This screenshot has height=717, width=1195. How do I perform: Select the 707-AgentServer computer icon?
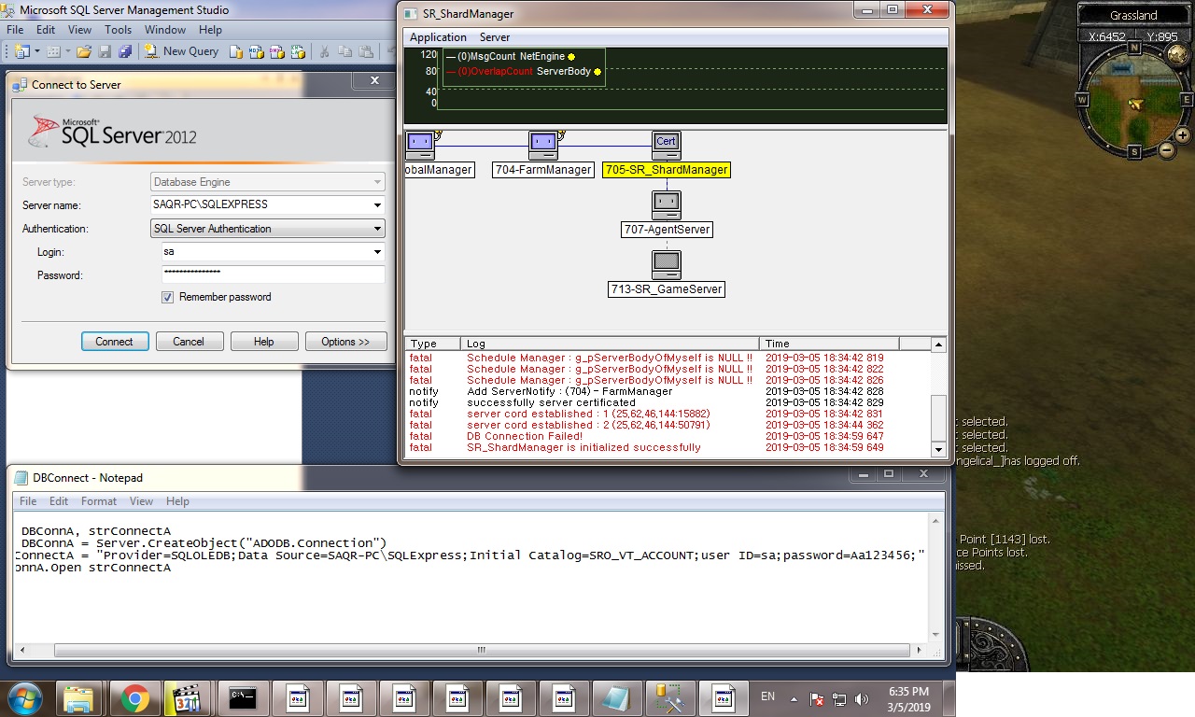pos(666,204)
